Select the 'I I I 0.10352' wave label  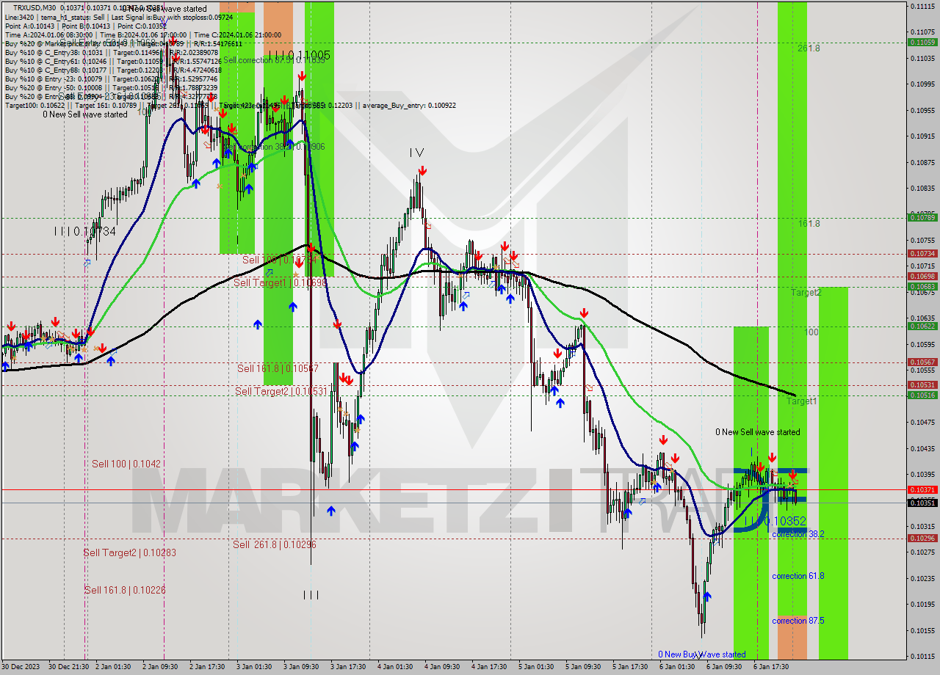pos(775,521)
